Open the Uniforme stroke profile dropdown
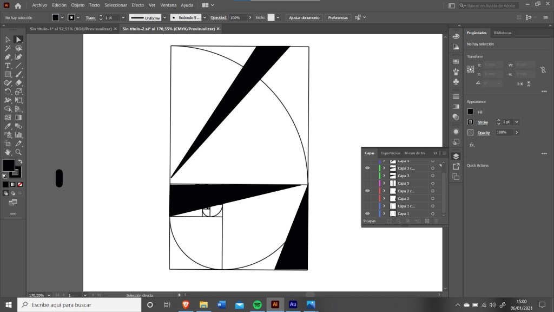Image resolution: width=554 pixels, height=312 pixels. coord(164,18)
